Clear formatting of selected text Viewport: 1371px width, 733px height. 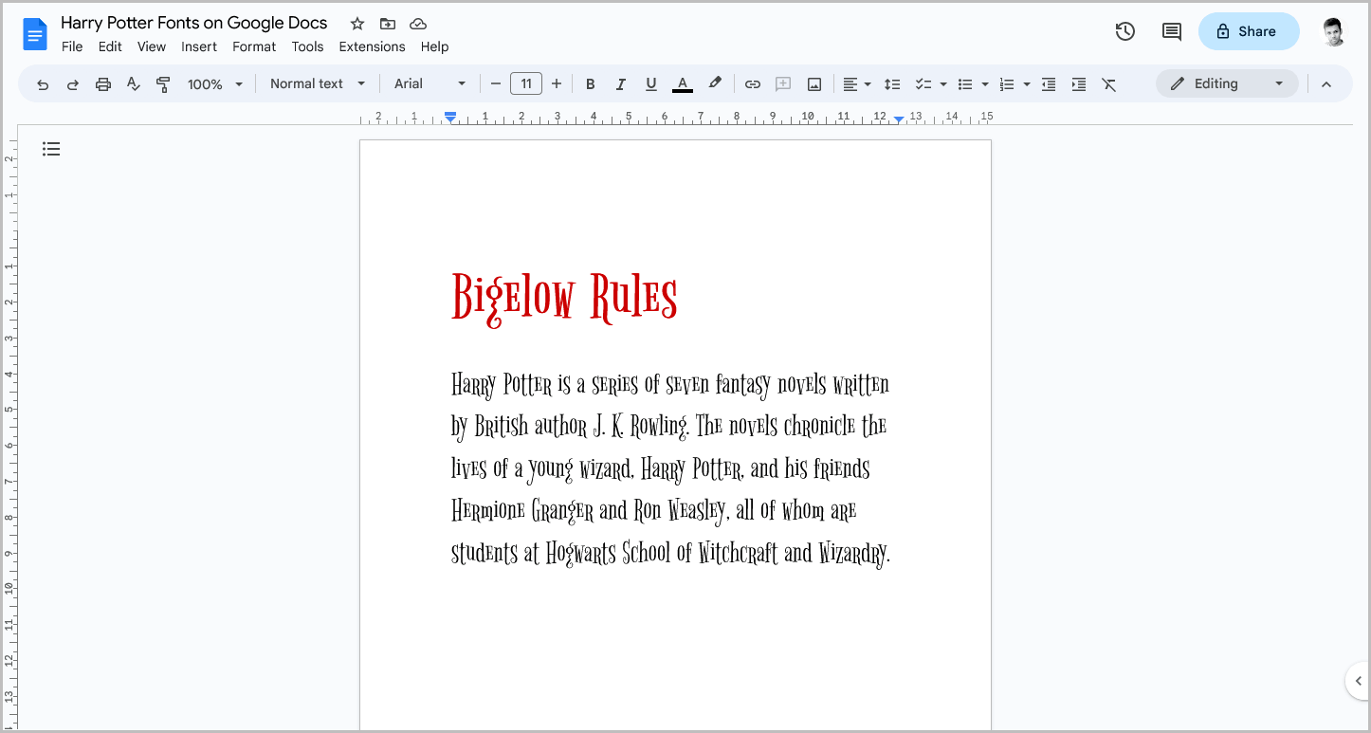[1109, 83]
